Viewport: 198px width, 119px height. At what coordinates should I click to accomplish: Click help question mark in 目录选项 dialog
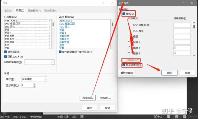[x=183, y=3]
